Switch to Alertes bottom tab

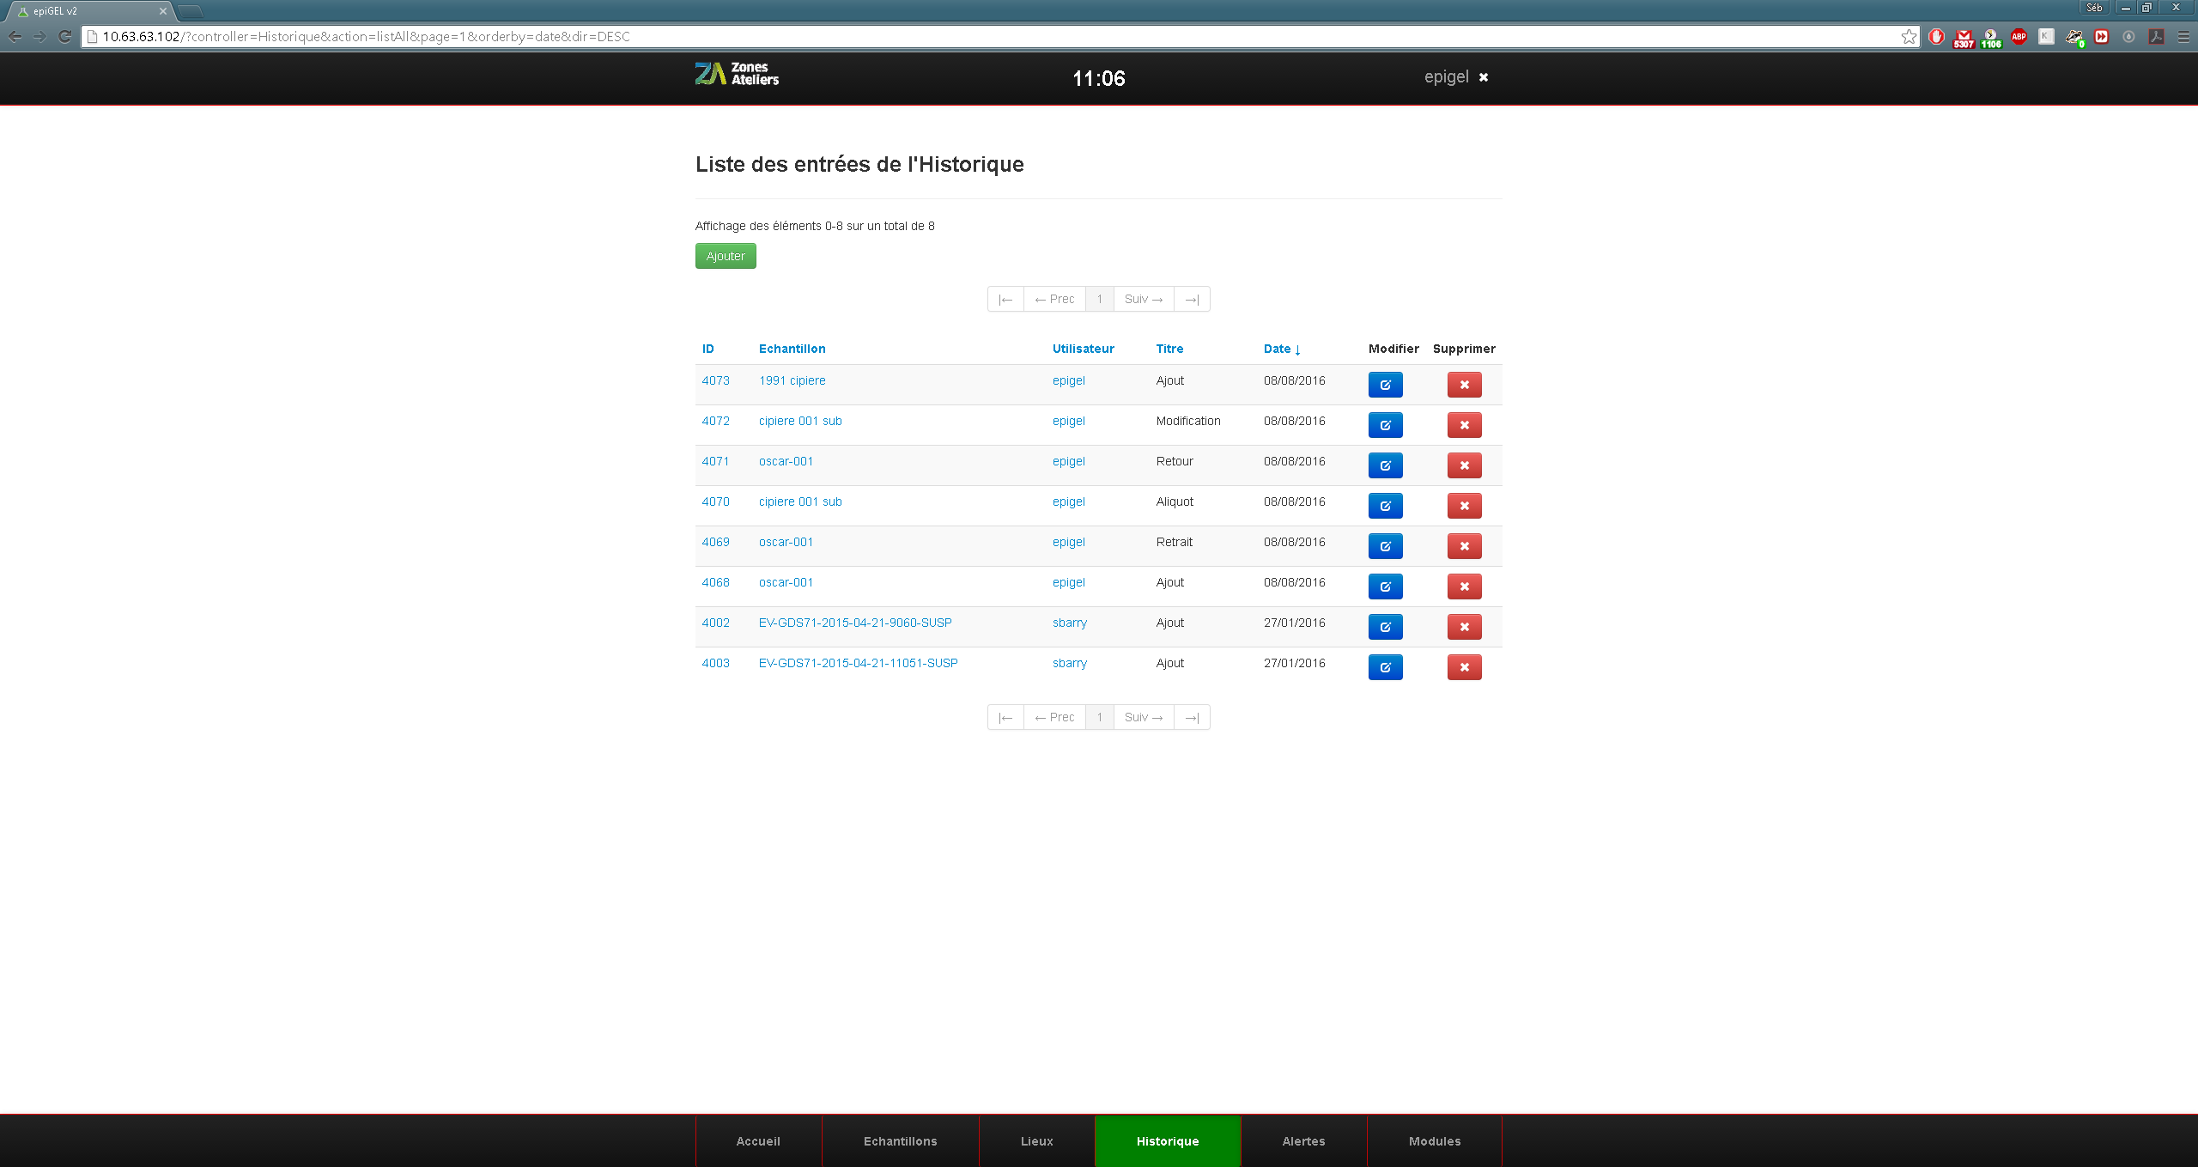[1303, 1141]
